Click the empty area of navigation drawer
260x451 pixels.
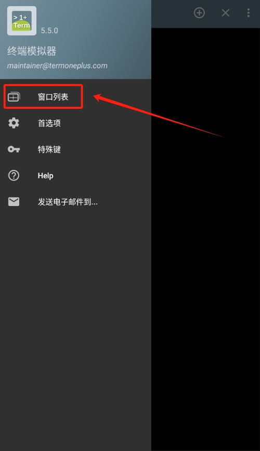pos(75,331)
